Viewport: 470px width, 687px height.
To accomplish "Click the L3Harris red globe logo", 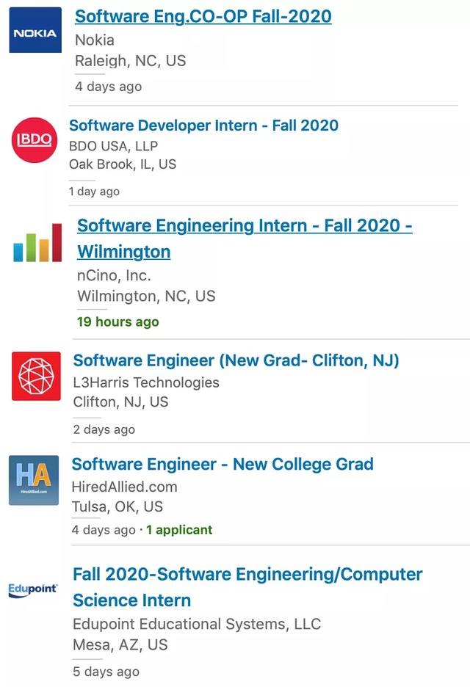I will [37, 376].
